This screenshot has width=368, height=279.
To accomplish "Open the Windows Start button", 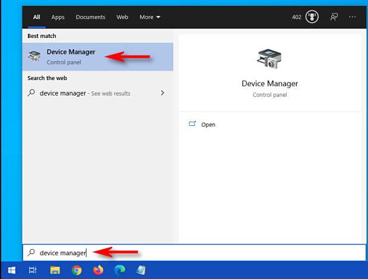I will (x=12, y=270).
